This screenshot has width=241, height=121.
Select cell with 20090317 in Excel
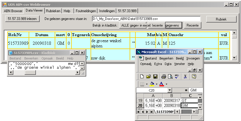pos(172,100)
